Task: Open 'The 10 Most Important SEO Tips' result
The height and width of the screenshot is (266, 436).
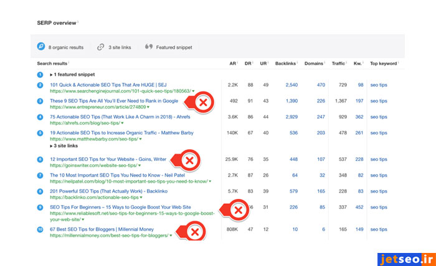Action: click(117, 175)
